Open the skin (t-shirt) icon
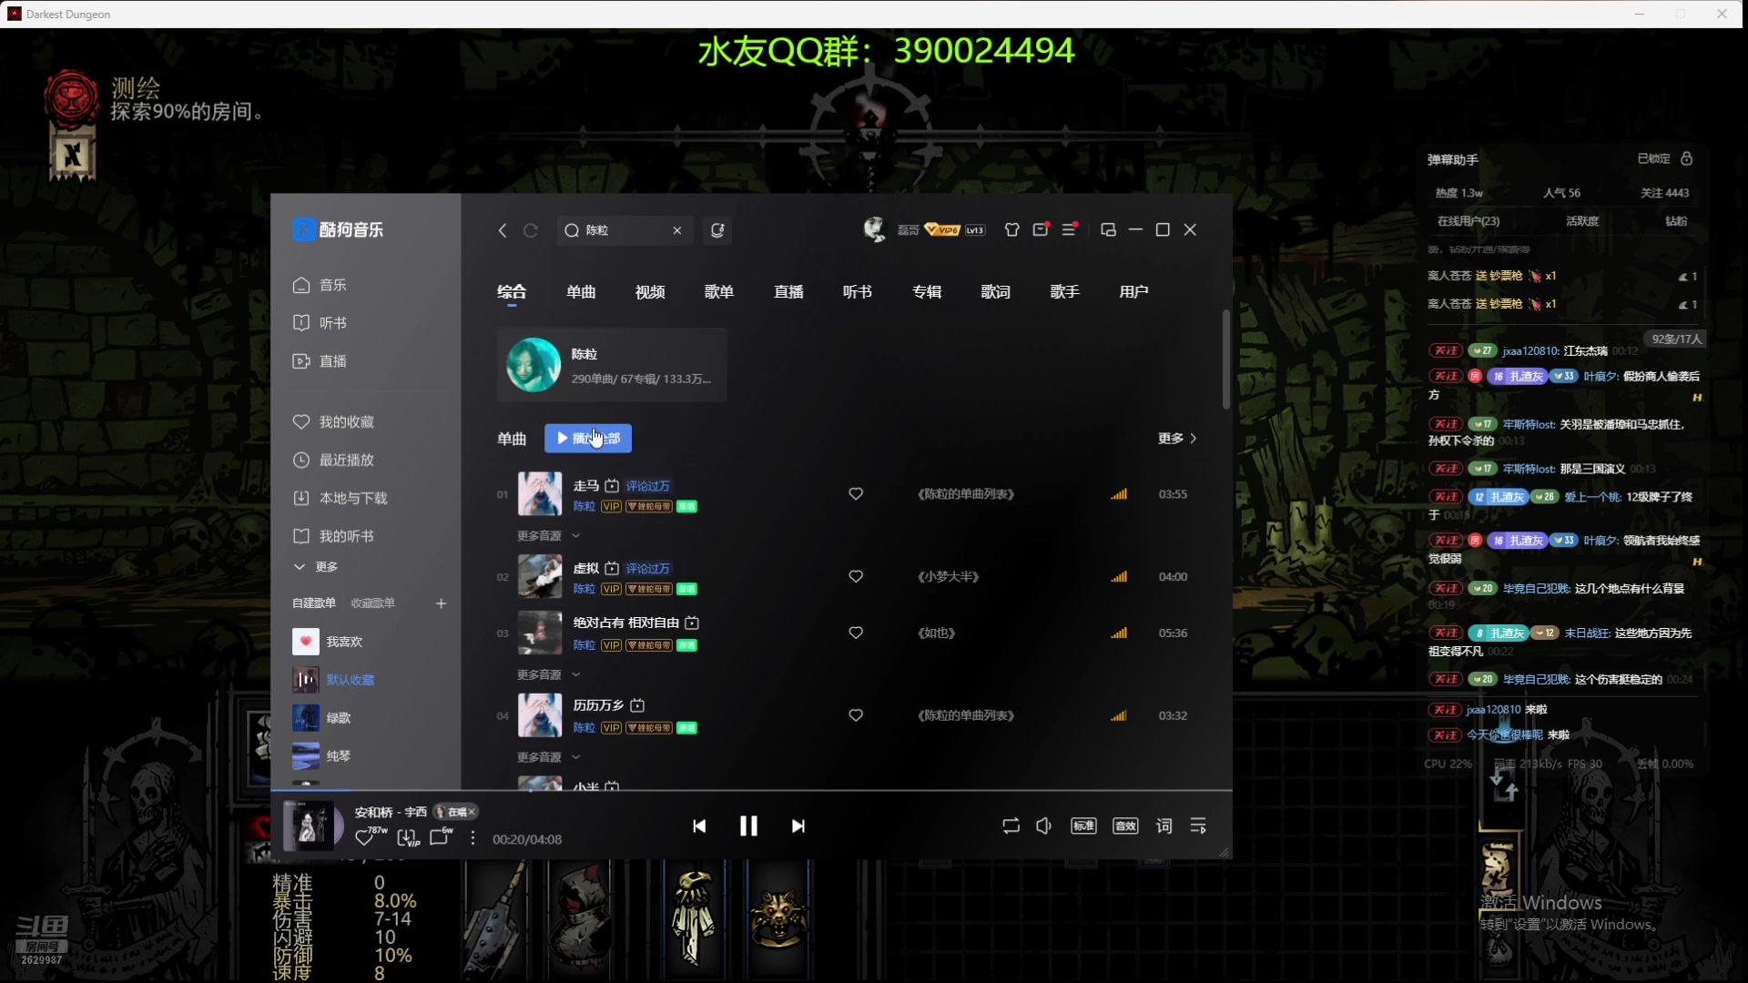This screenshot has height=983, width=1748. [1011, 229]
